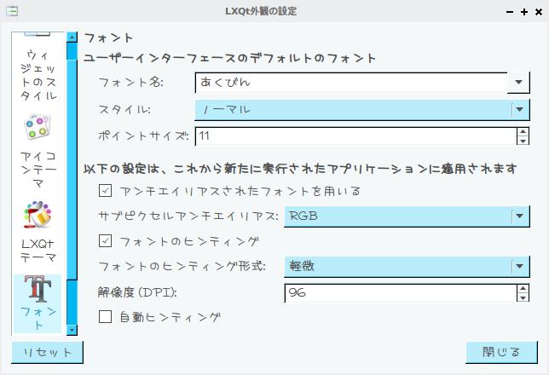Increase DPI value with up arrow
549x375 pixels.
(523, 289)
